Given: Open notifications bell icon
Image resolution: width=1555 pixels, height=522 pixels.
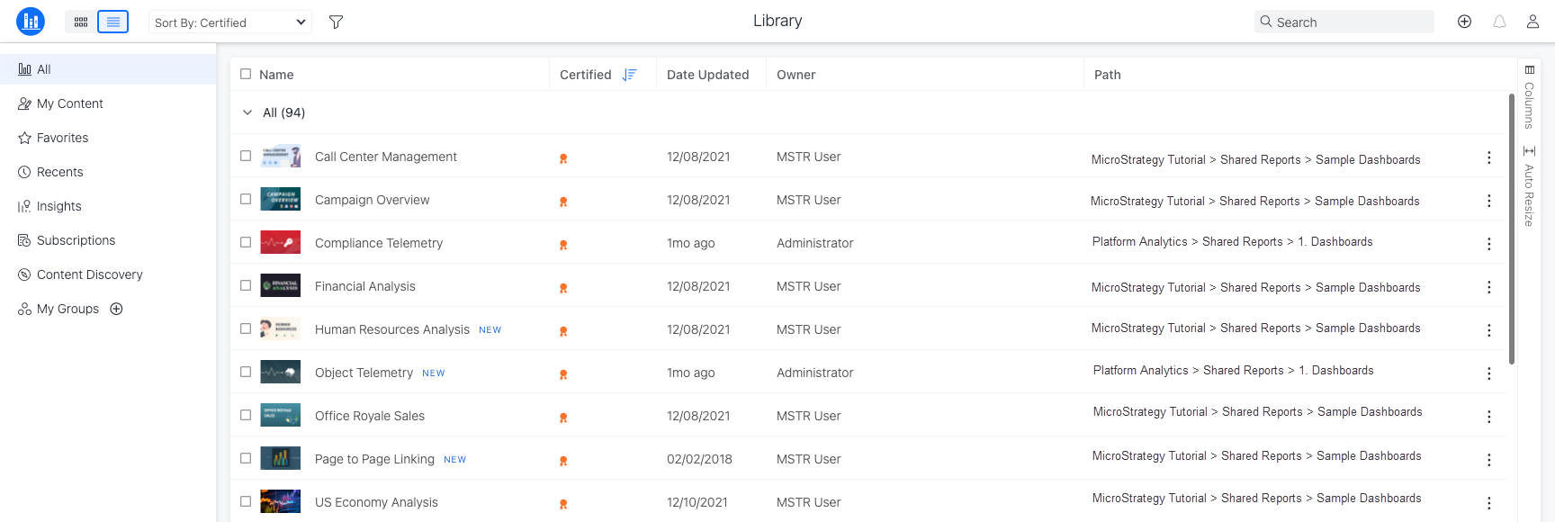Looking at the screenshot, I should pos(1499,22).
